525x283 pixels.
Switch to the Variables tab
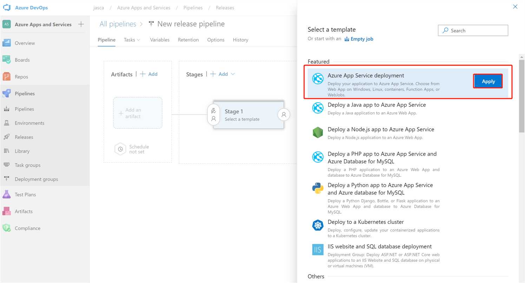(160, 40)
